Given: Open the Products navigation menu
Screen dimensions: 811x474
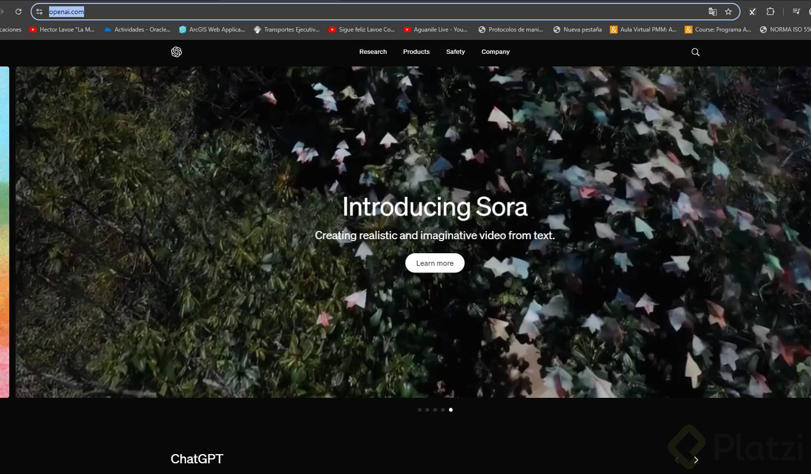Looking at the screenshot, I should pyautogui.click(x=416, y=52).
